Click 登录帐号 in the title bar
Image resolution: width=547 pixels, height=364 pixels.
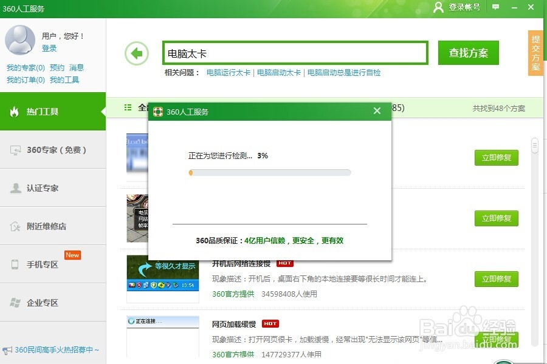pos(464,7)
